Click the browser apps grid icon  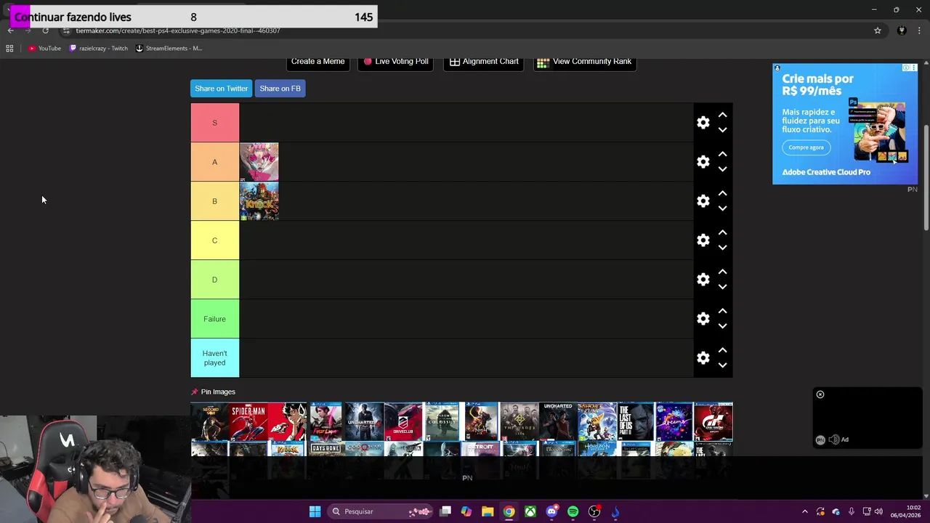[x=9, y=49]
